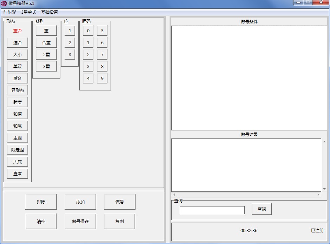Open the 时时彩 menu
330x244 pixels.
coord(10,12)
